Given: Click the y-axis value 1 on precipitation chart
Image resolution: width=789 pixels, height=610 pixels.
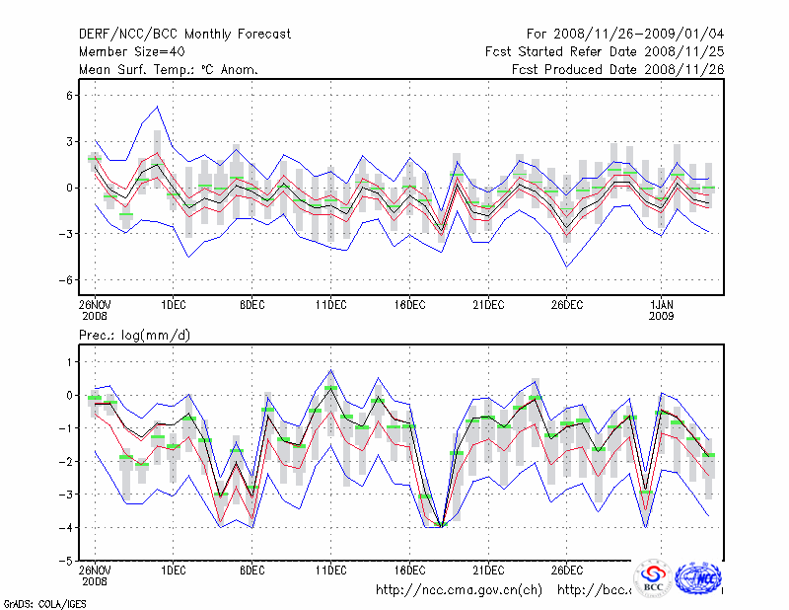Looking at the screenshot, I should coord(70,362).
